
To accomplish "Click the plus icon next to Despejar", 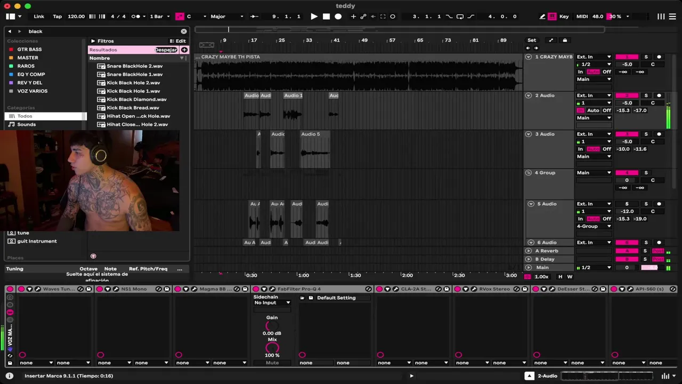I will pyautogui.click(x=184, y=50).
